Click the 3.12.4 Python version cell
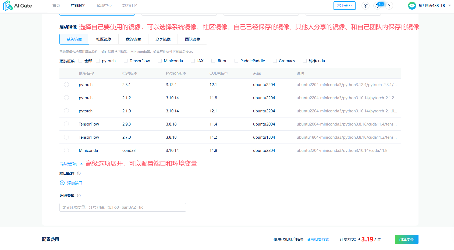This screenshot has width=454, height=250. [171, 85]
